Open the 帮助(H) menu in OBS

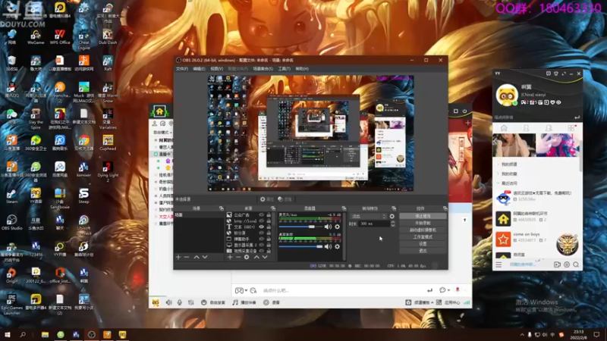click(x=302, y=69)
